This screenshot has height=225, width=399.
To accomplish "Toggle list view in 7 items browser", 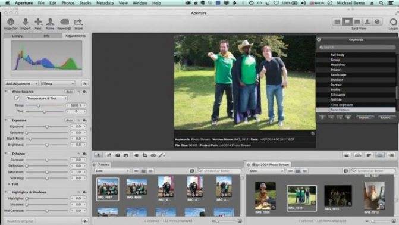I will coord(150,171).
